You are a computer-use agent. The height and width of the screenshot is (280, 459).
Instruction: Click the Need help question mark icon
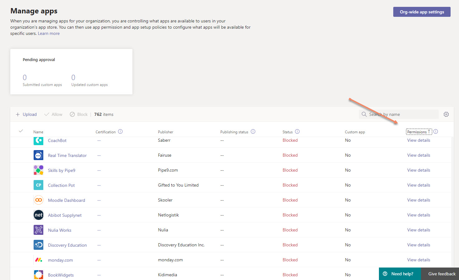click(x=385, y=274)
